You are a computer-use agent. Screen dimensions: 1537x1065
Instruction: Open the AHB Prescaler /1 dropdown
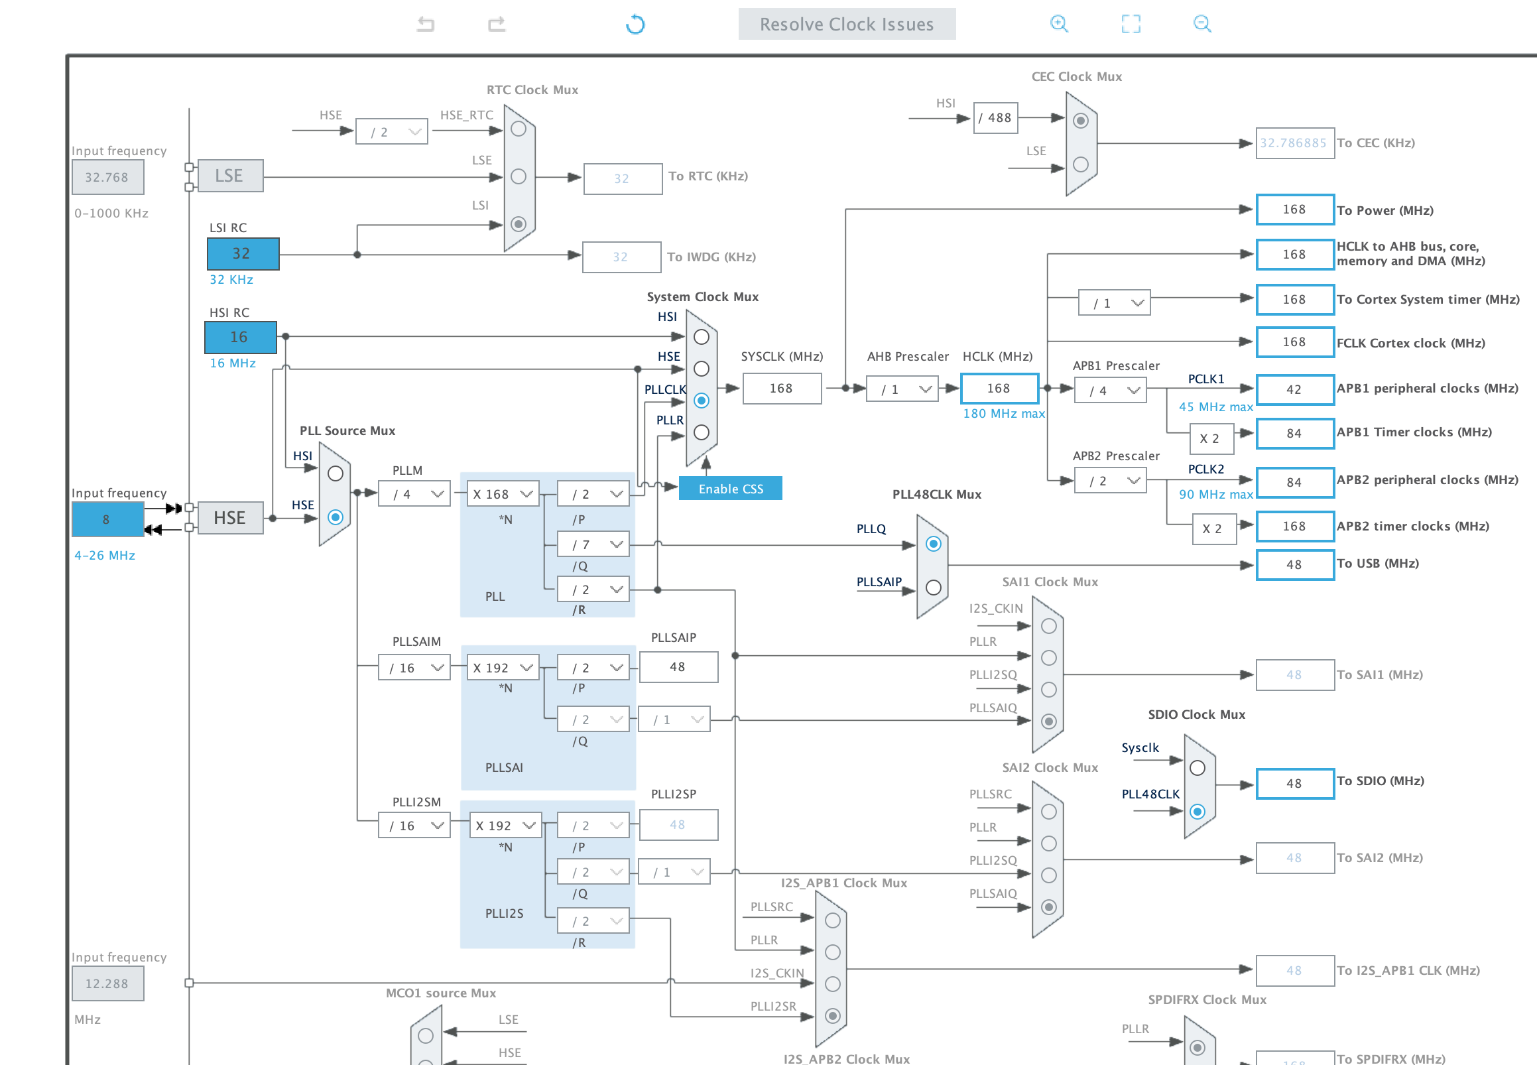click(x=902, y=389)
